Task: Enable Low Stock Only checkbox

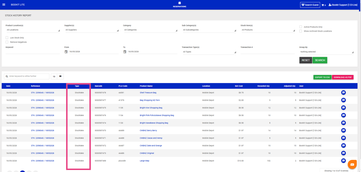Action: [x=7, y=37]
